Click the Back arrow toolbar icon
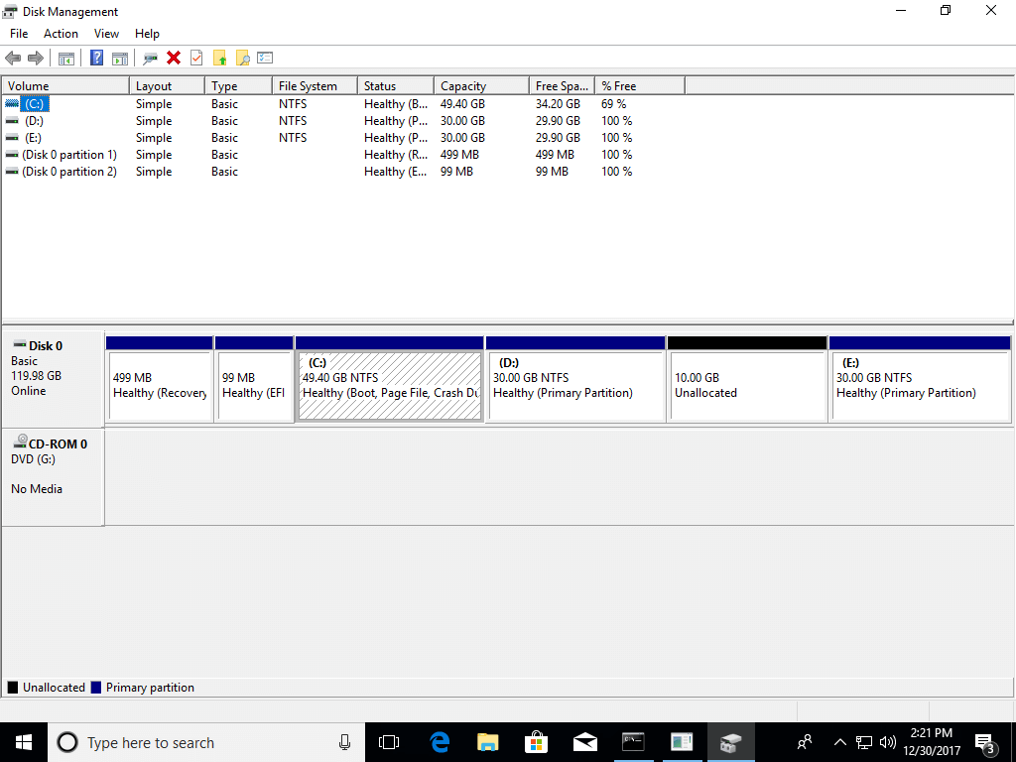1016x762 pixels. click(x=13, y=59)
